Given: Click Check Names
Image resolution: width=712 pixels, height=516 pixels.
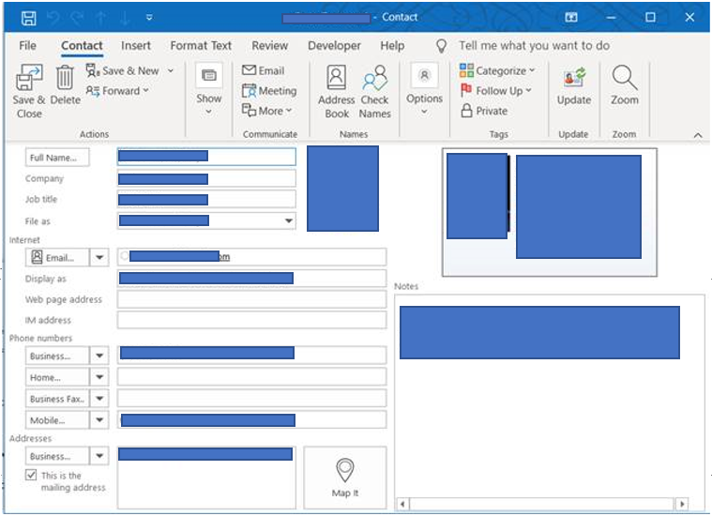Looking at the screenshot, I should (x=374, y=91).
